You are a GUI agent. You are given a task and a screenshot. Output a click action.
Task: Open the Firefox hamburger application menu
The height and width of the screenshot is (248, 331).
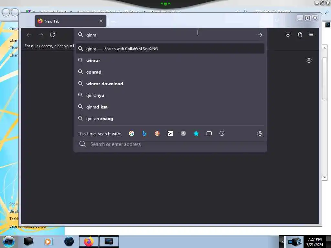311,35
